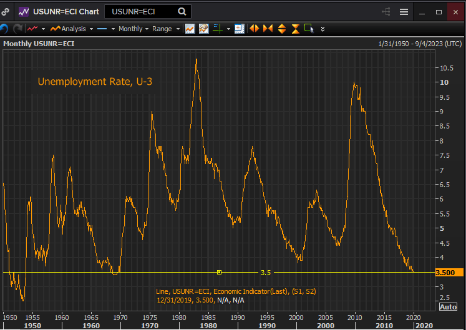
Task: Toggle the crosshair cursor tool
Action: (x=218, y=29)
